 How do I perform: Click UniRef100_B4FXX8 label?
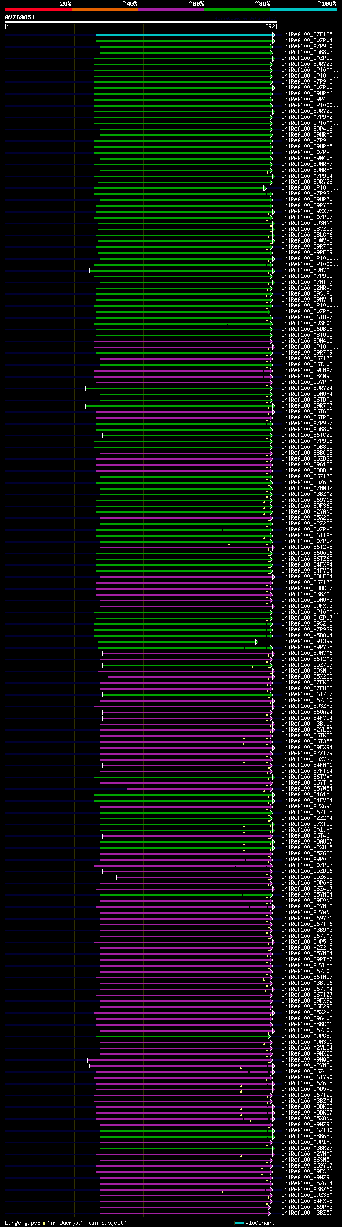pyautogui.click(x=307, y=1201)
